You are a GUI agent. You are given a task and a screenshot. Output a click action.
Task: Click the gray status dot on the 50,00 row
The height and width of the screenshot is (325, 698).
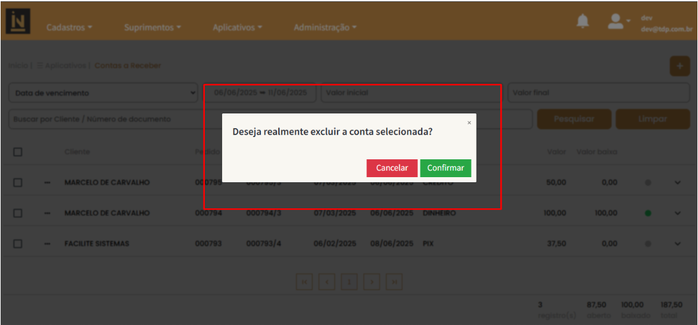648,183
